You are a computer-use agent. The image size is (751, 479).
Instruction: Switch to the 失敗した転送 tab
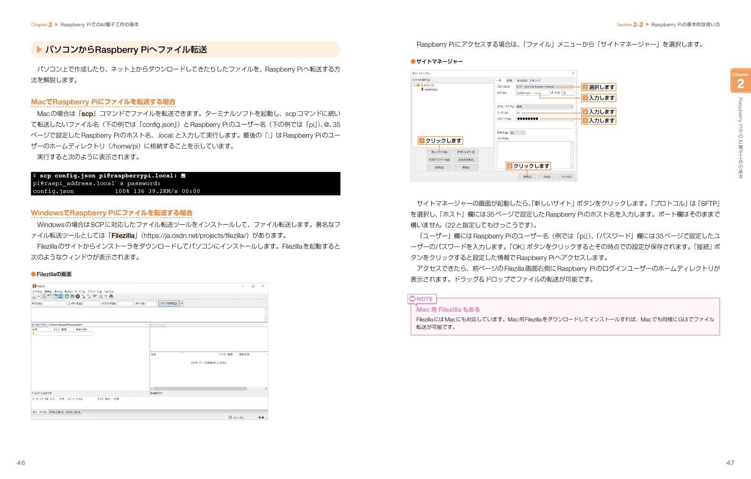click(56, 412)
